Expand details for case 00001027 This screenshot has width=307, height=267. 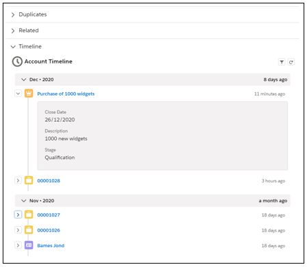(18, 214)
